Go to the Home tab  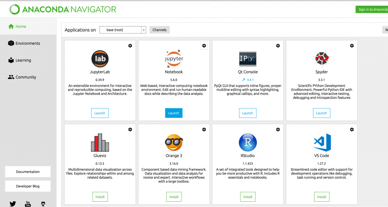click(x=28, y=26)
